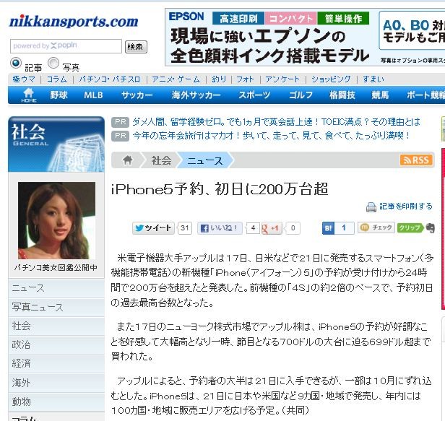Recommend with Google +1 button
The image size is (445, 421).
tap(272, 228)
